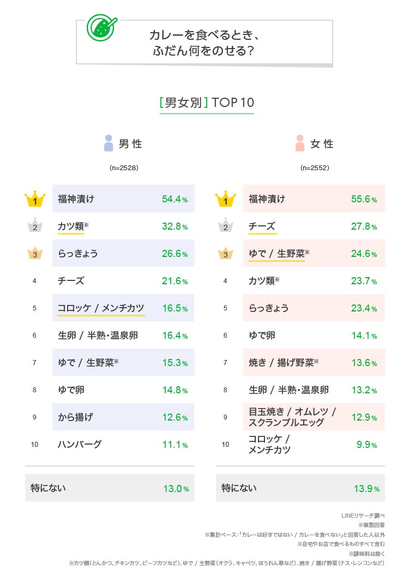This screenshot has width=409, height=581.
Task: Click men's 54.4% 福神漬け percentage
Action: click(175, 199)
